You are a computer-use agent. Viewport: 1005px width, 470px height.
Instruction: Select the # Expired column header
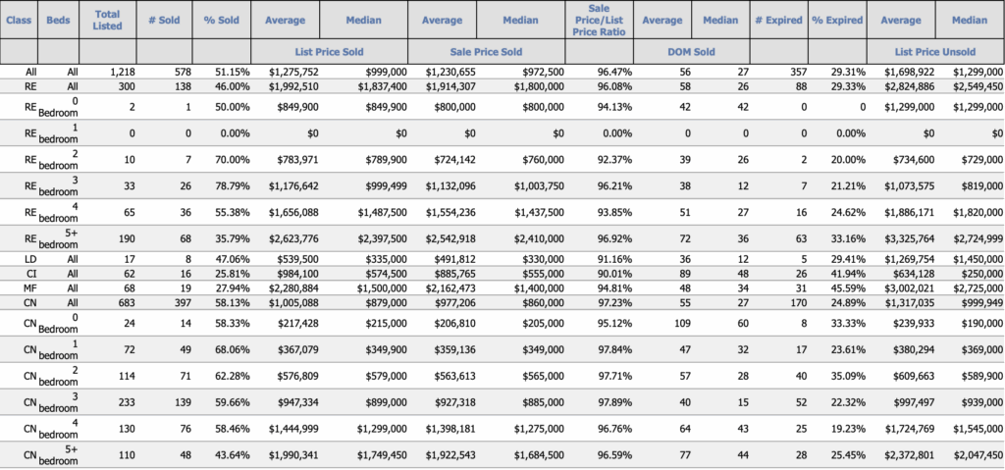tap(779, 20)
